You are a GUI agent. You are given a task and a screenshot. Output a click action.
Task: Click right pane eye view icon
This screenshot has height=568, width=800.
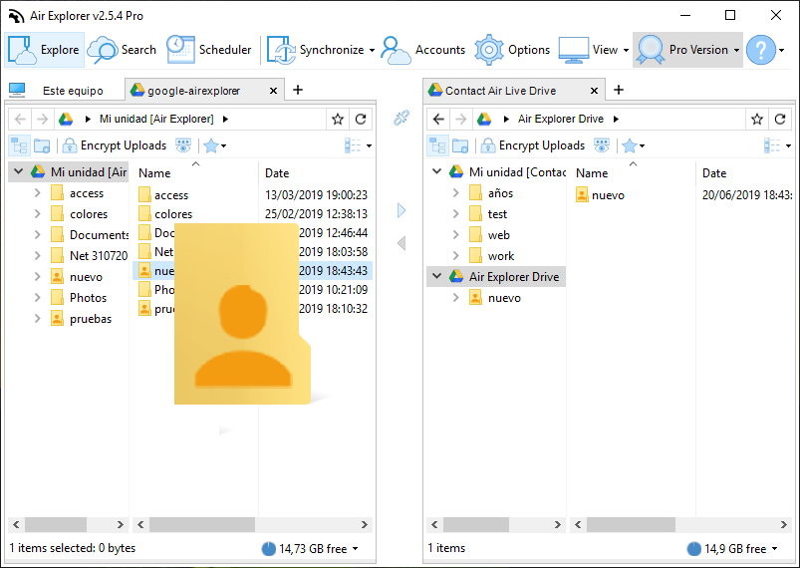[602, 145]
